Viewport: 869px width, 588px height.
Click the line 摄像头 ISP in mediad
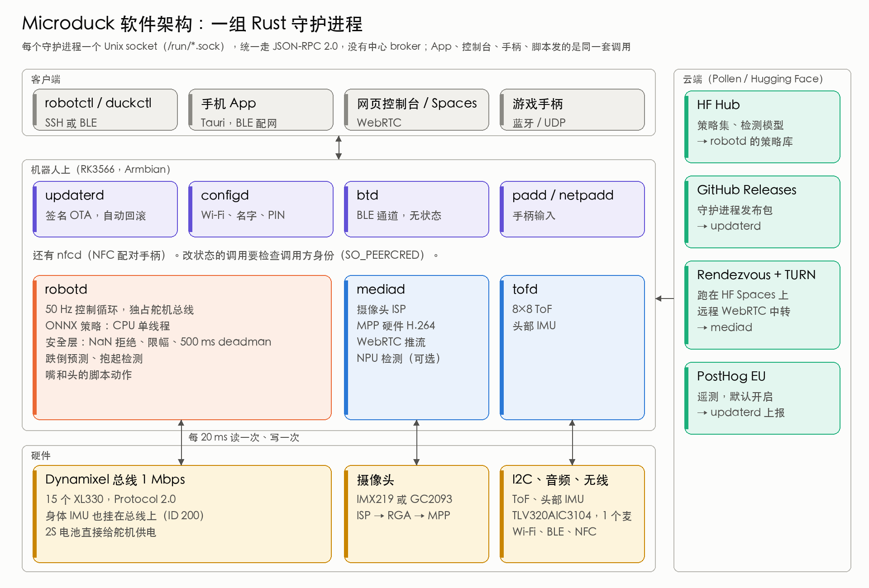click(x=381, y=310)
